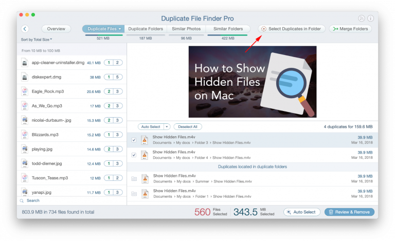Image resolution: width=395 pixels, height=241 pixels.
Task: Open the Duplicate Files tab dropdown arrow
Action: pyautogui.click(x=120, y=29)
